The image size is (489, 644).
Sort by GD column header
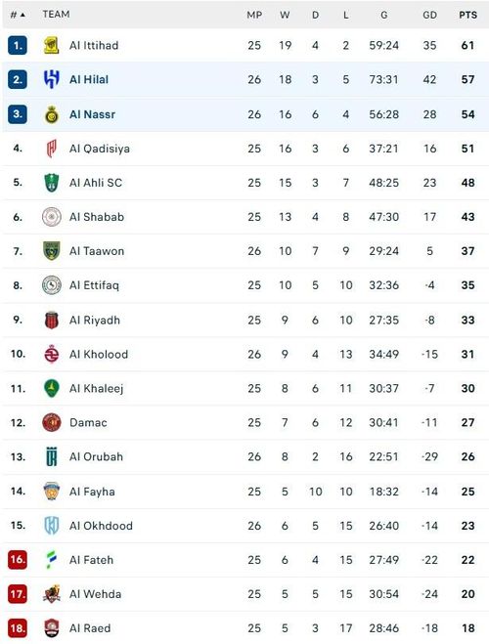(429, 16)
